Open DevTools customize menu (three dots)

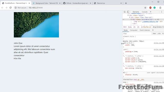pyautogui.click(x=162, y=12)
